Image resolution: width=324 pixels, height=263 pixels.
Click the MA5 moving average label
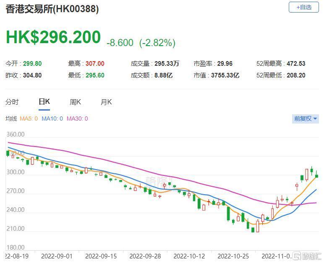coord(29,119)
